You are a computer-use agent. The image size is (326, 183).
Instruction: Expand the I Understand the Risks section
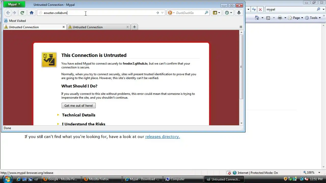tap(84, 124)
